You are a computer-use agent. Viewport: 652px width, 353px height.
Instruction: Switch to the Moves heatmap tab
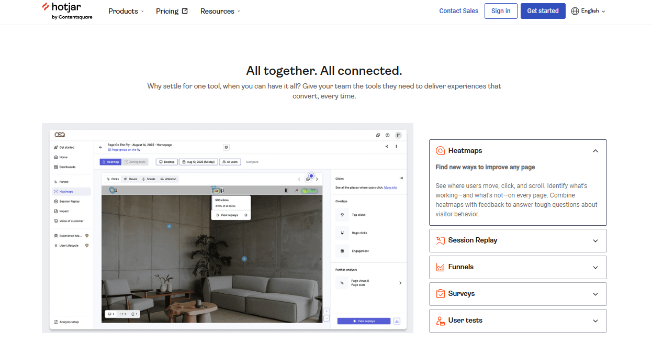131,179
